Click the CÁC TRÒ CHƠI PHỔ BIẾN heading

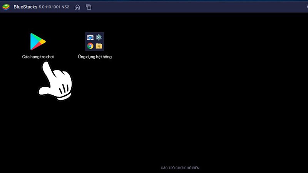click(180, 168)
